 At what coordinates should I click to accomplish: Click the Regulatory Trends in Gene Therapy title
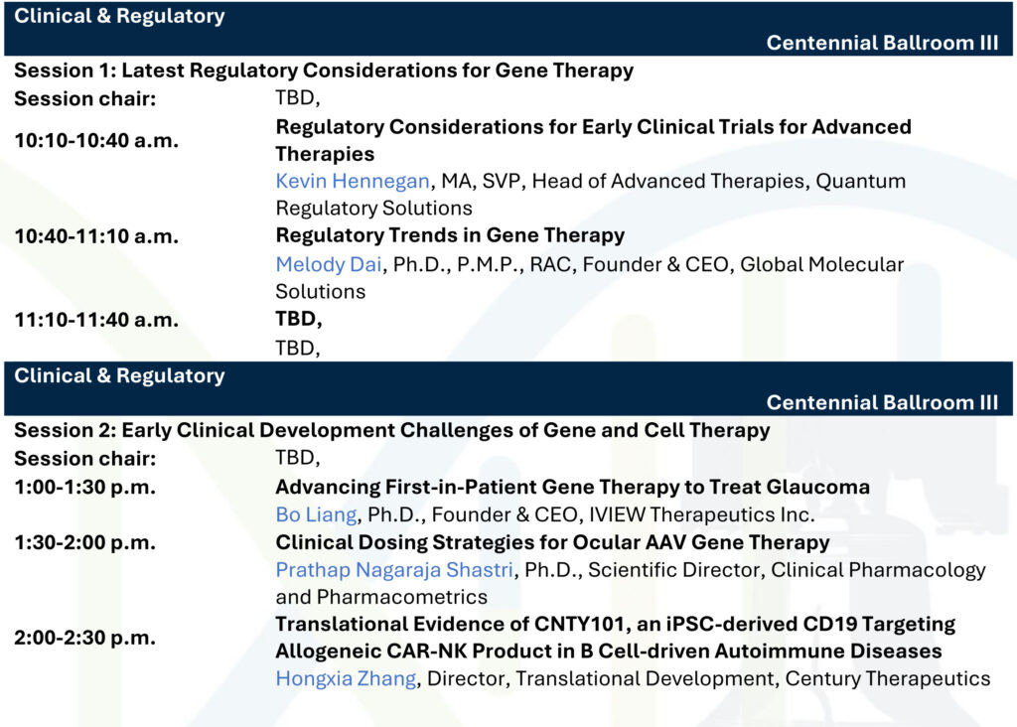pyautogui.click(x=450, y=236)
